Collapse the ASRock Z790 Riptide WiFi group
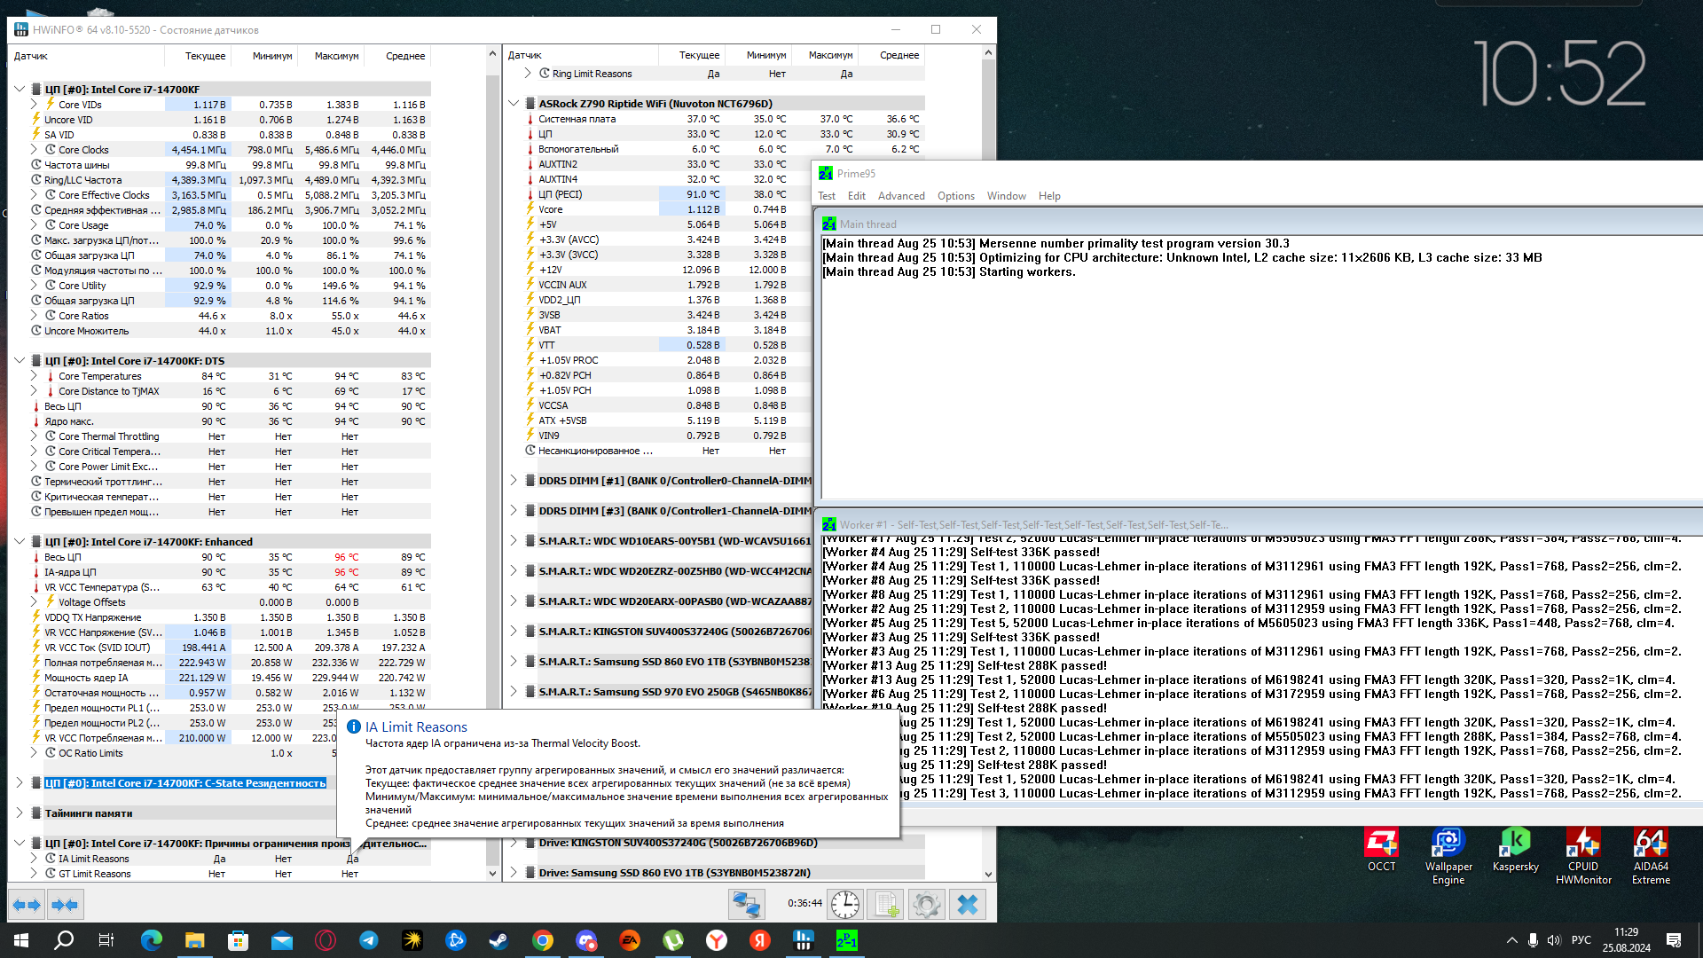Image resolution: width=1703 pixels, height=958 pixels. [x=514, y=104]
